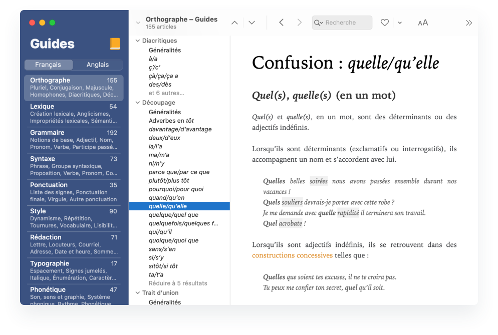Viewport: 498px width, 335px height.
Task: Click the Recherche search field
Action: click(x=347, y=23)
